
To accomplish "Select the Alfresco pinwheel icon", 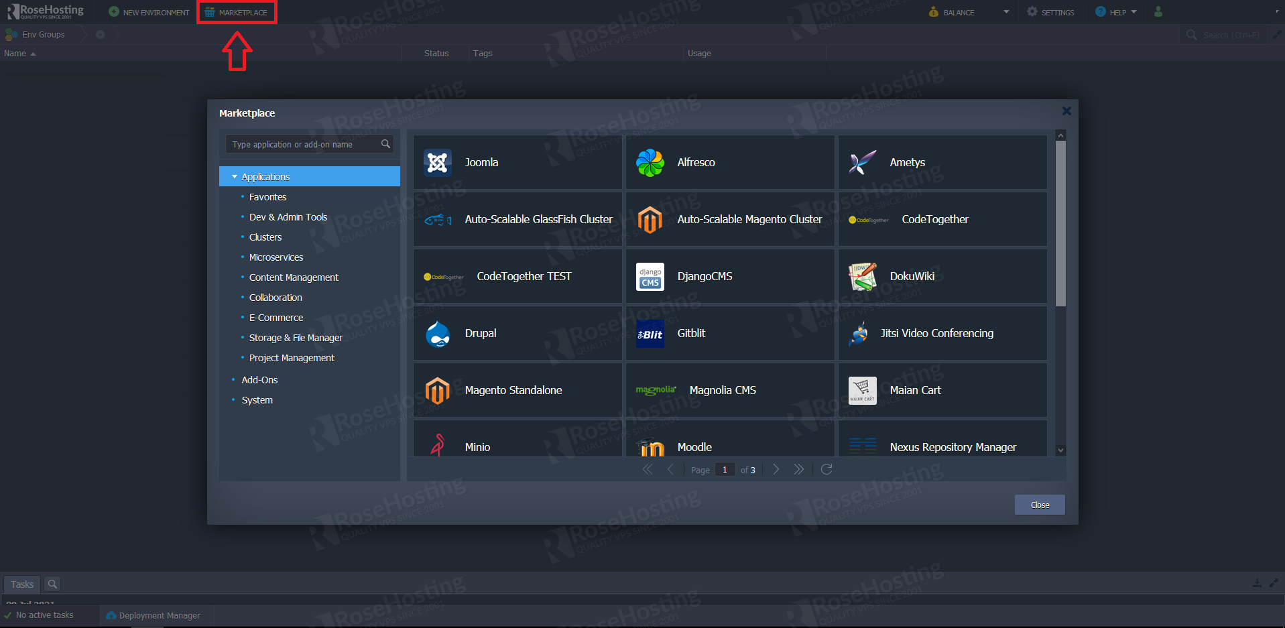I will point(650,162).
